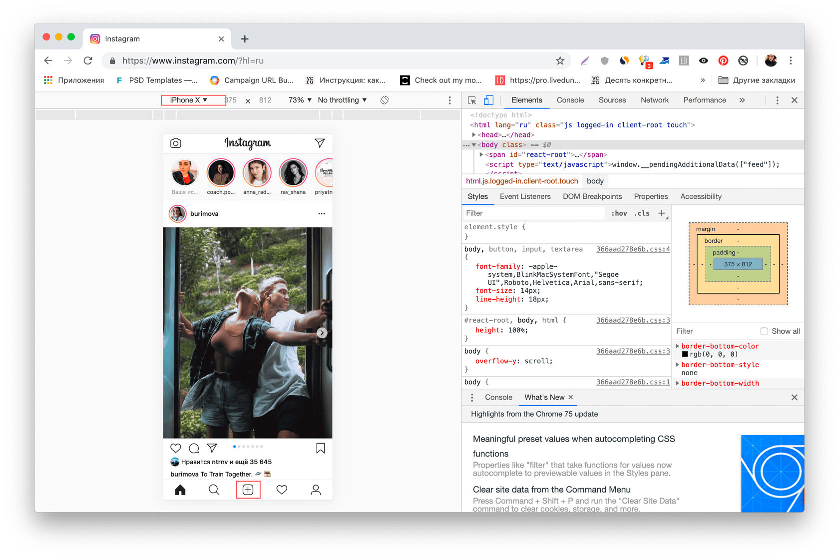The image size is (839, 558).
Task: Open the No throttling dropdown
Action: (342, 100)
